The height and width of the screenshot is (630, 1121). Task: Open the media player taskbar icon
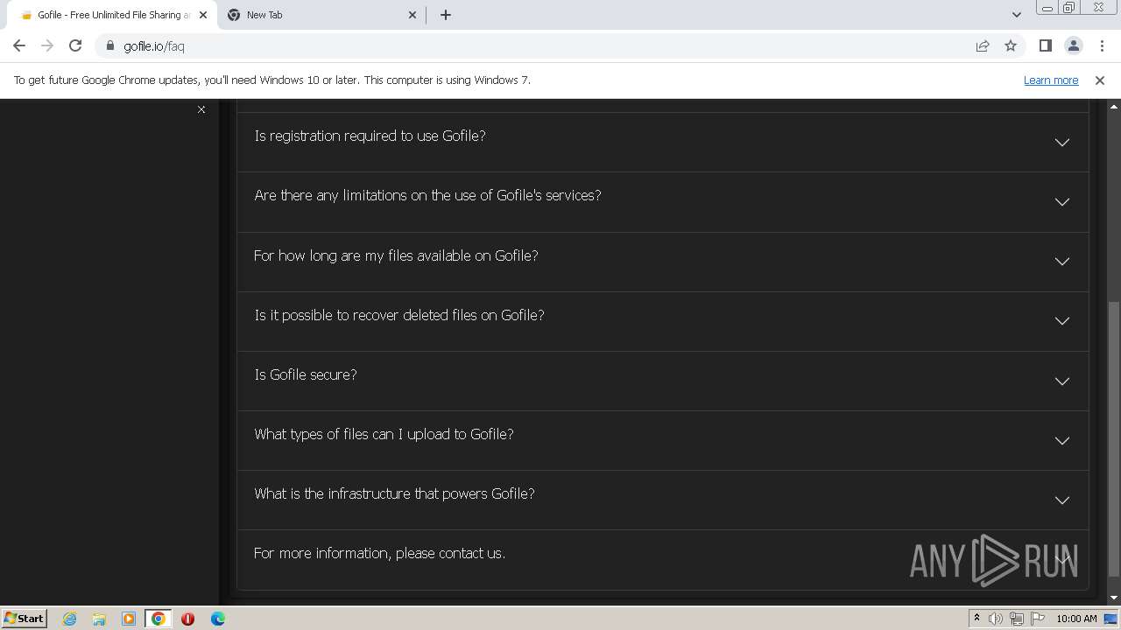[129, 619]
